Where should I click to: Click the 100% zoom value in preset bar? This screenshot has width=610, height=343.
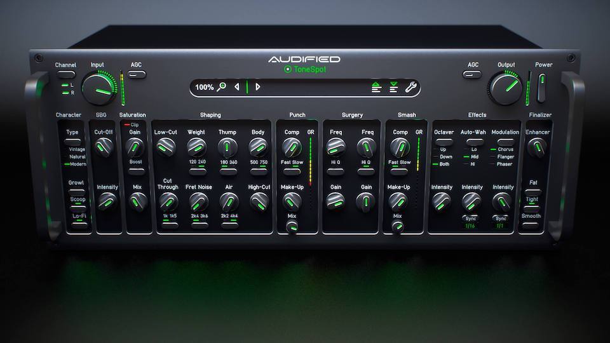pyautogui.click(x=204, y=87)
